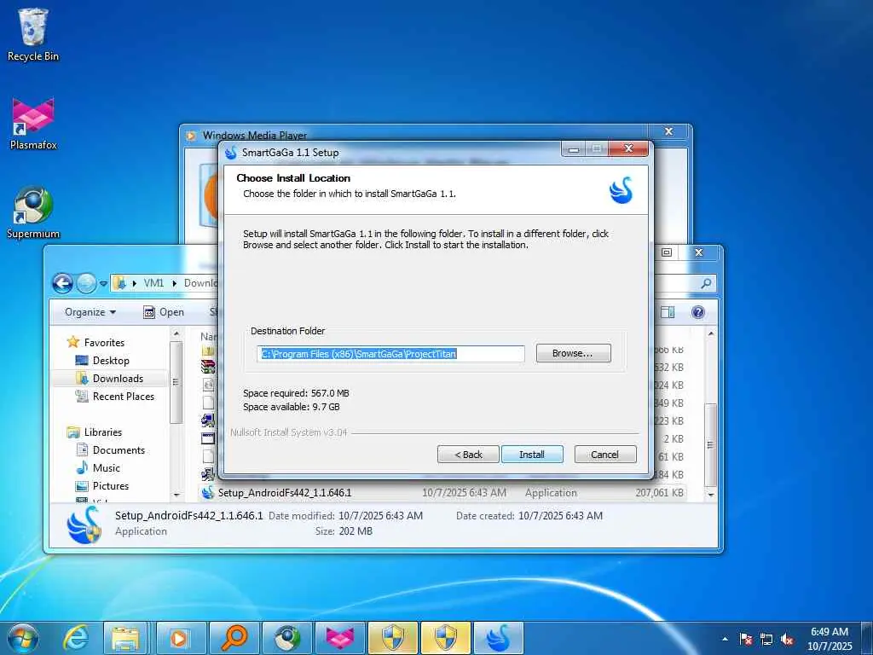The height and width of the screenshot is (655, 873).
Task: Click the VM1 breadcrumb in the address bar
Action: [x=153, y=283]
